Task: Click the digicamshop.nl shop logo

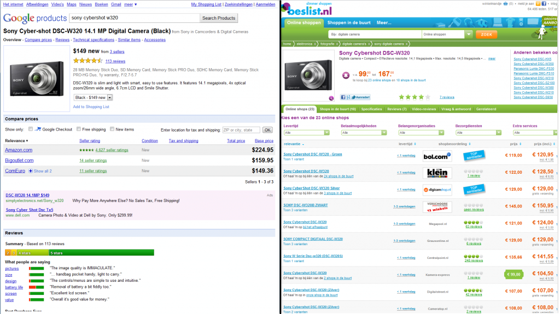Action: click(x=437, y=190)
